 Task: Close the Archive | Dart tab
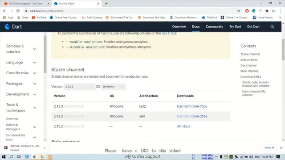pyautogui.click(x=98, y=4)
